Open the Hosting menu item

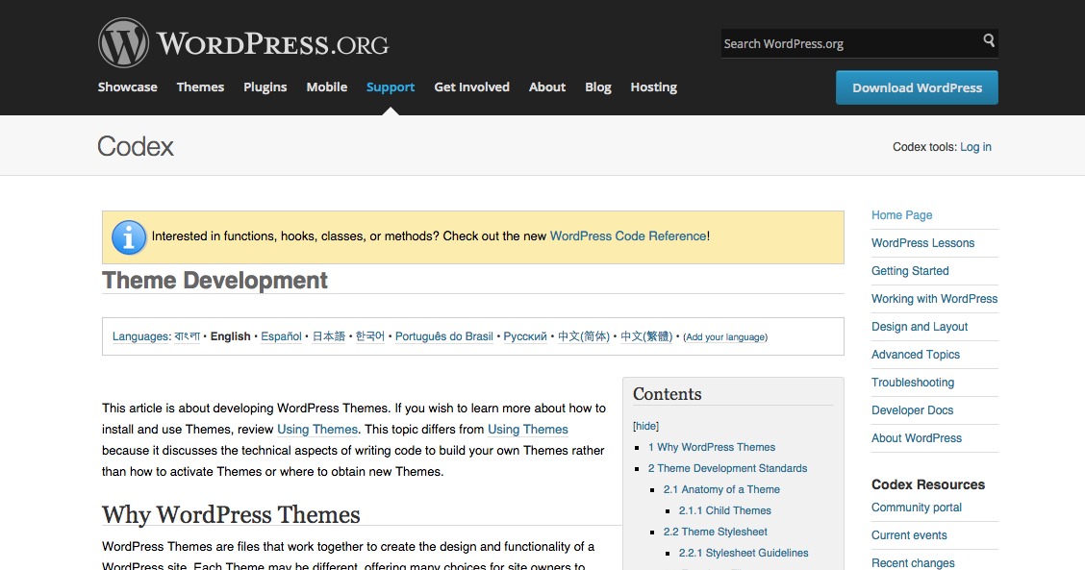(x=654, y=87)
